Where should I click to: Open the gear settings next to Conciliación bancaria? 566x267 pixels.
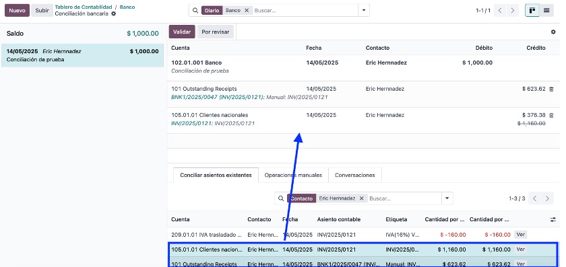point(114,13)
